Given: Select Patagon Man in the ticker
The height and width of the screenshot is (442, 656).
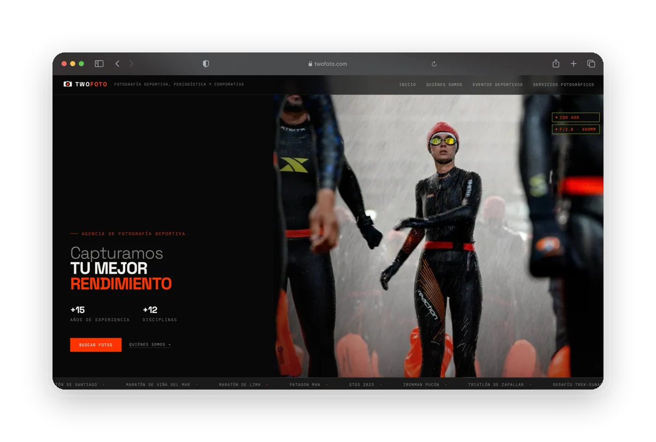Looking at the screenshot, I should pyautogui.click(x=305, y=385).
